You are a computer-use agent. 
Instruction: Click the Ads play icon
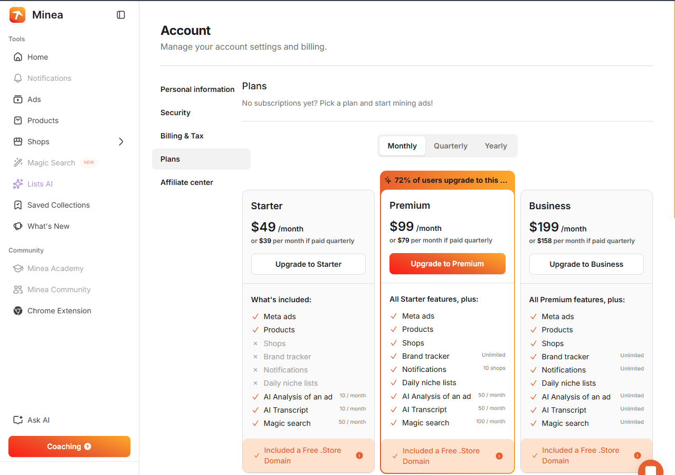18,99
